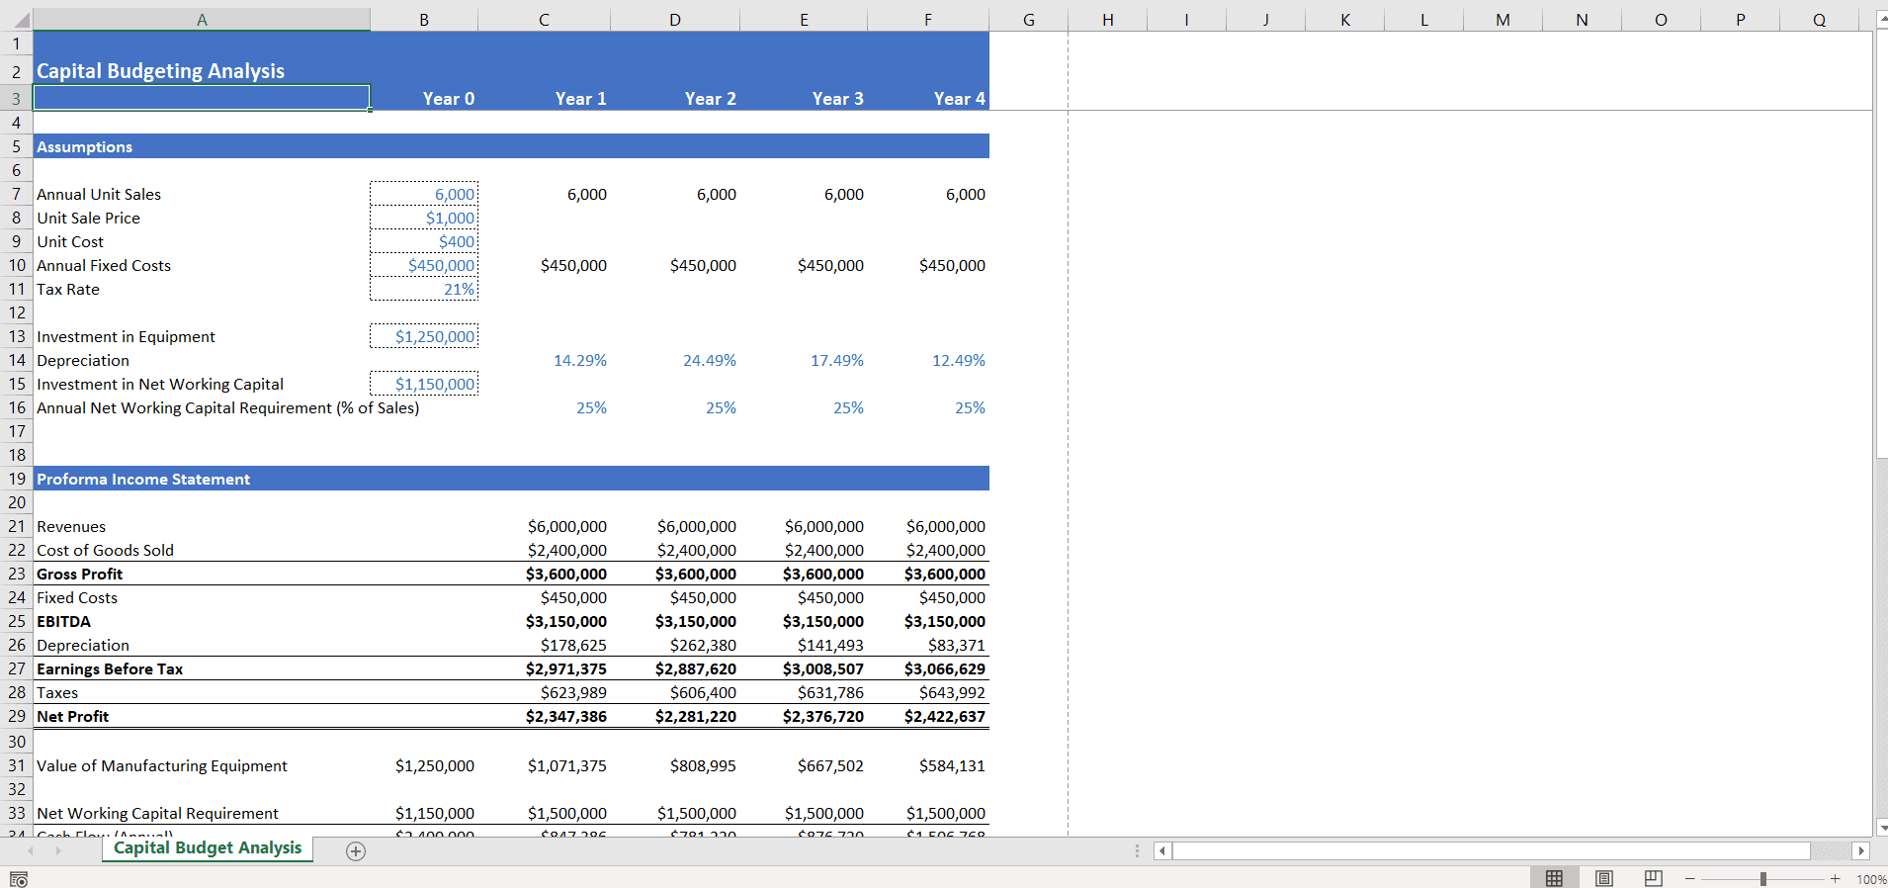Click the previous sheet navigation arrow
This screenshot has height=888, width=1888.
point(31,850)
